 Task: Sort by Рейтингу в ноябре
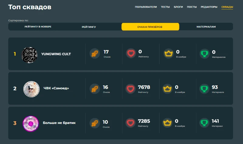[x=38, y=27]
